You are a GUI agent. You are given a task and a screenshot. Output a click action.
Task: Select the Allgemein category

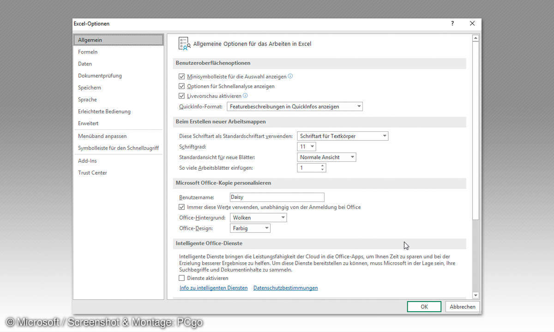click(119, 40)
